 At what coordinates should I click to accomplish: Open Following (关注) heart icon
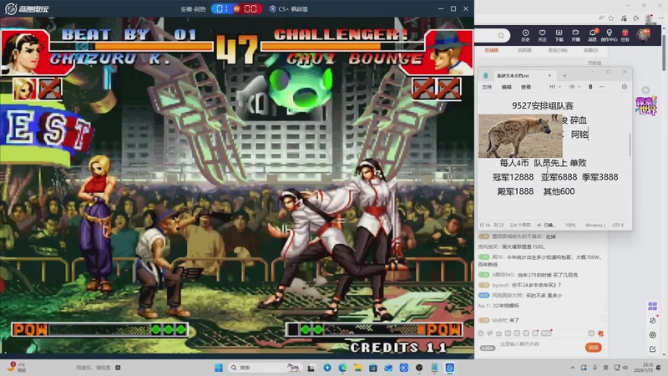click(542, 35)
